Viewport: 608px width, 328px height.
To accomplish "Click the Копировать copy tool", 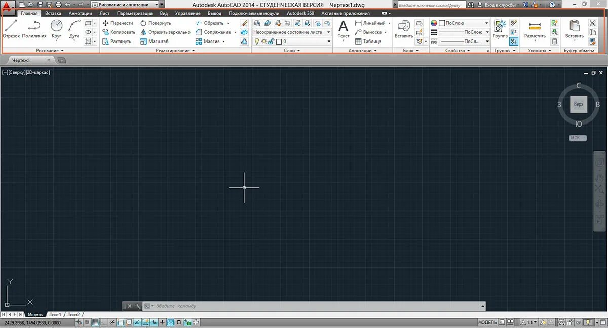I will click(119, 32).
